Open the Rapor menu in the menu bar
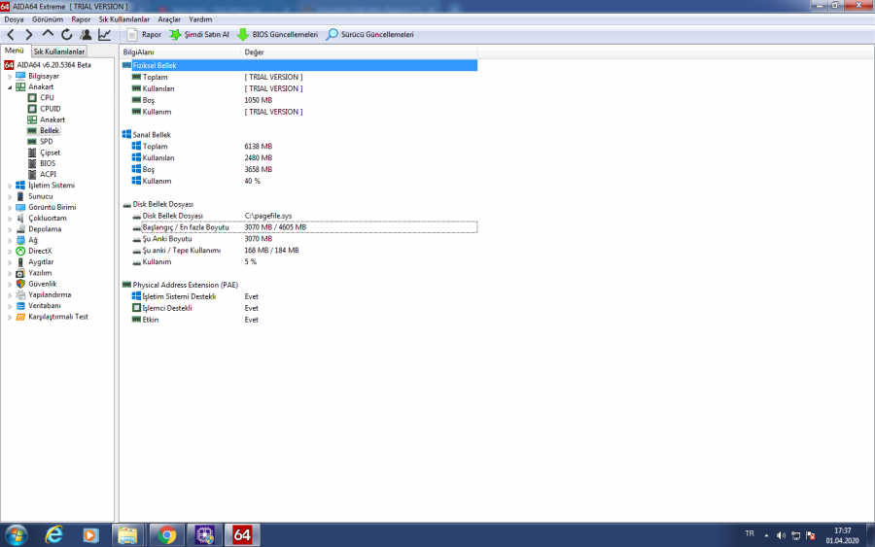This screenshot has width=875, height=547. [x=81, y=19]
